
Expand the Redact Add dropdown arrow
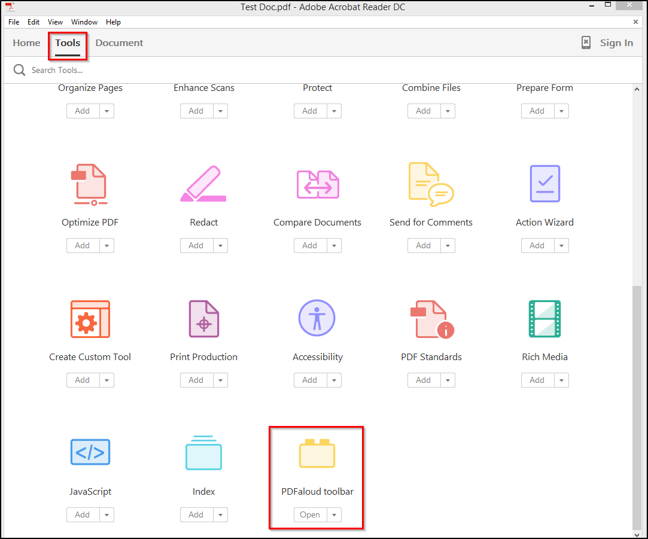point(220,245)
